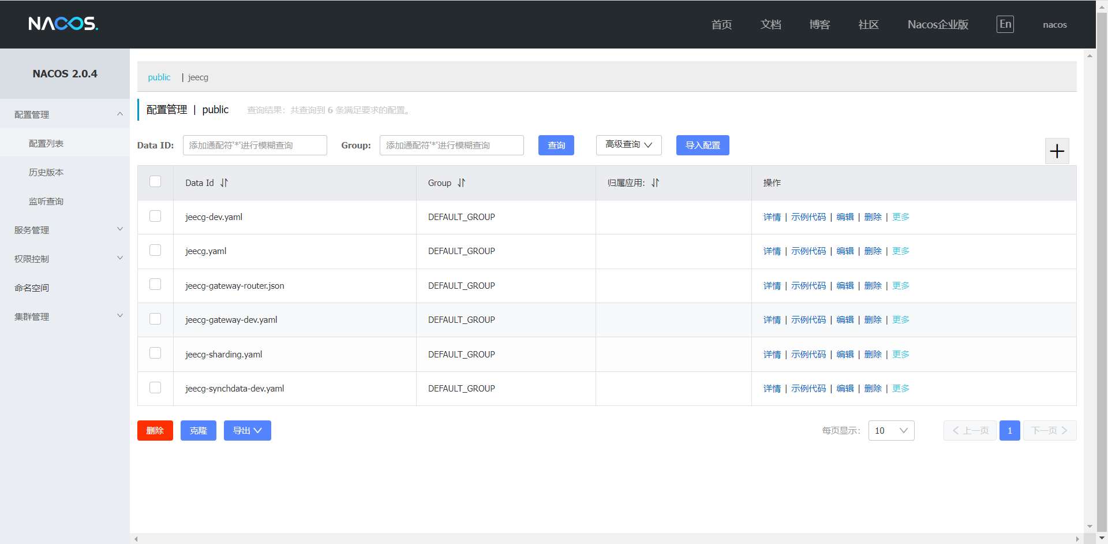The image size is (1108, 544).
Task: Sort by 归属应用 column arrows
Action: 655,182
